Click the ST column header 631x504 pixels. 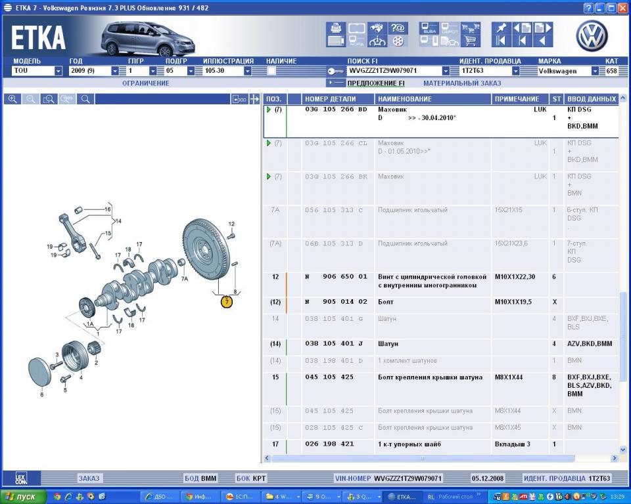click(x=557, y=99)
